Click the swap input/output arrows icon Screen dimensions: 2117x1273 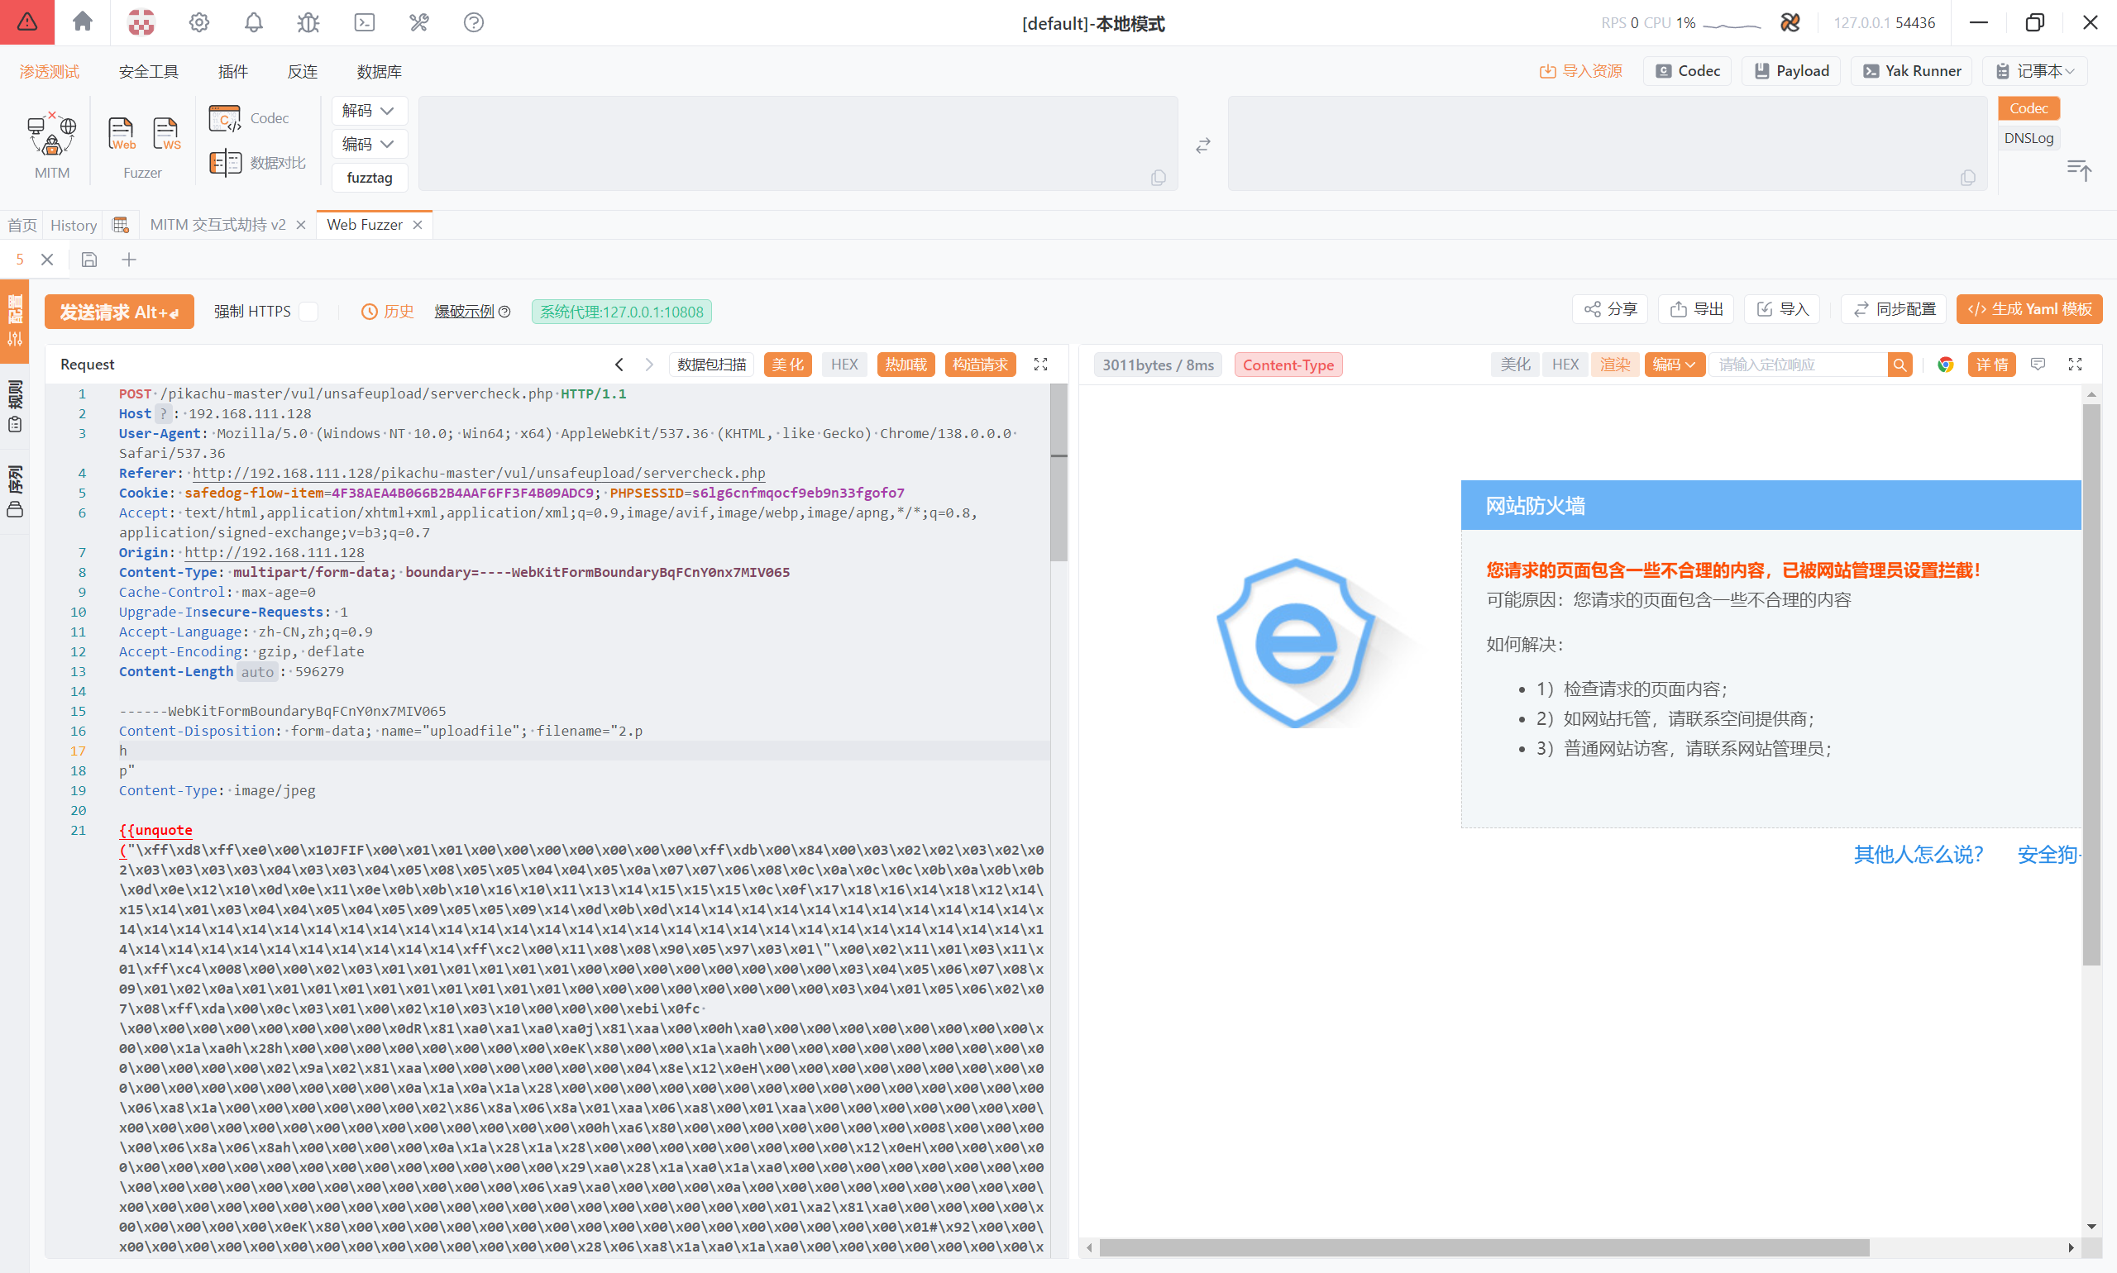[x=1203, y=145]
